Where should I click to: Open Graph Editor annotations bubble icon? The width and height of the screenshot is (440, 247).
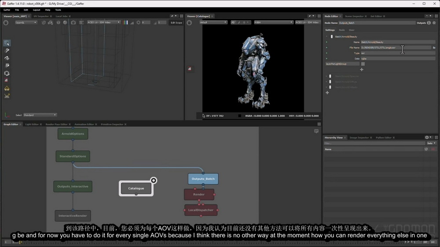click(x=316, y=131)
